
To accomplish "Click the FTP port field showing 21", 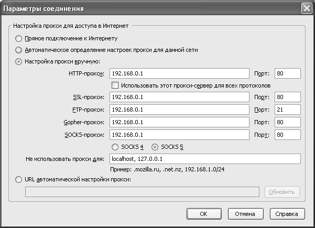I will 287,110.
